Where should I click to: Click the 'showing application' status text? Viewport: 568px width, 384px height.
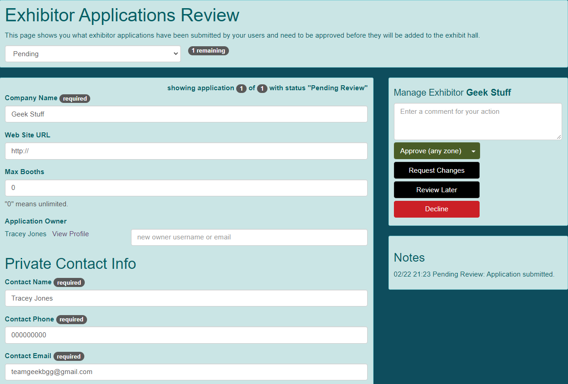(267, 88)
